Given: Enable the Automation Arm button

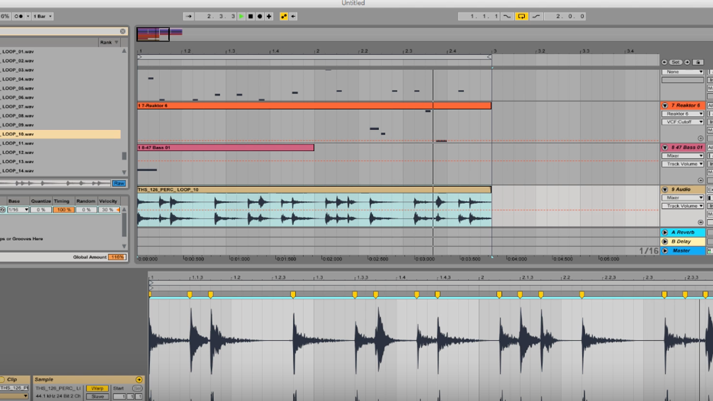Looking at the screenshot, I should tap(284, 16).
